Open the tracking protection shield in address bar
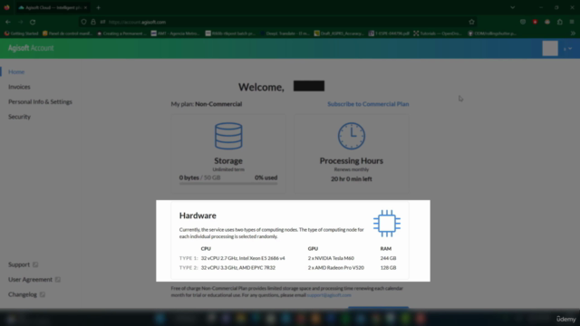The width and height of the screenshot is (580, 326). (84, 22)
